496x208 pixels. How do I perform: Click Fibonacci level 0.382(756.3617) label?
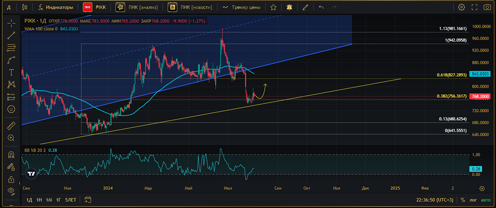452,96
